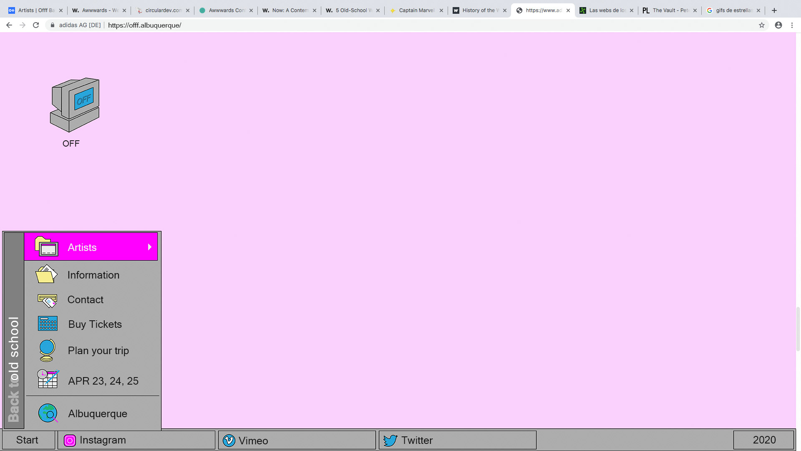Click the Albuquerque earth search icon

click(48, 413)
